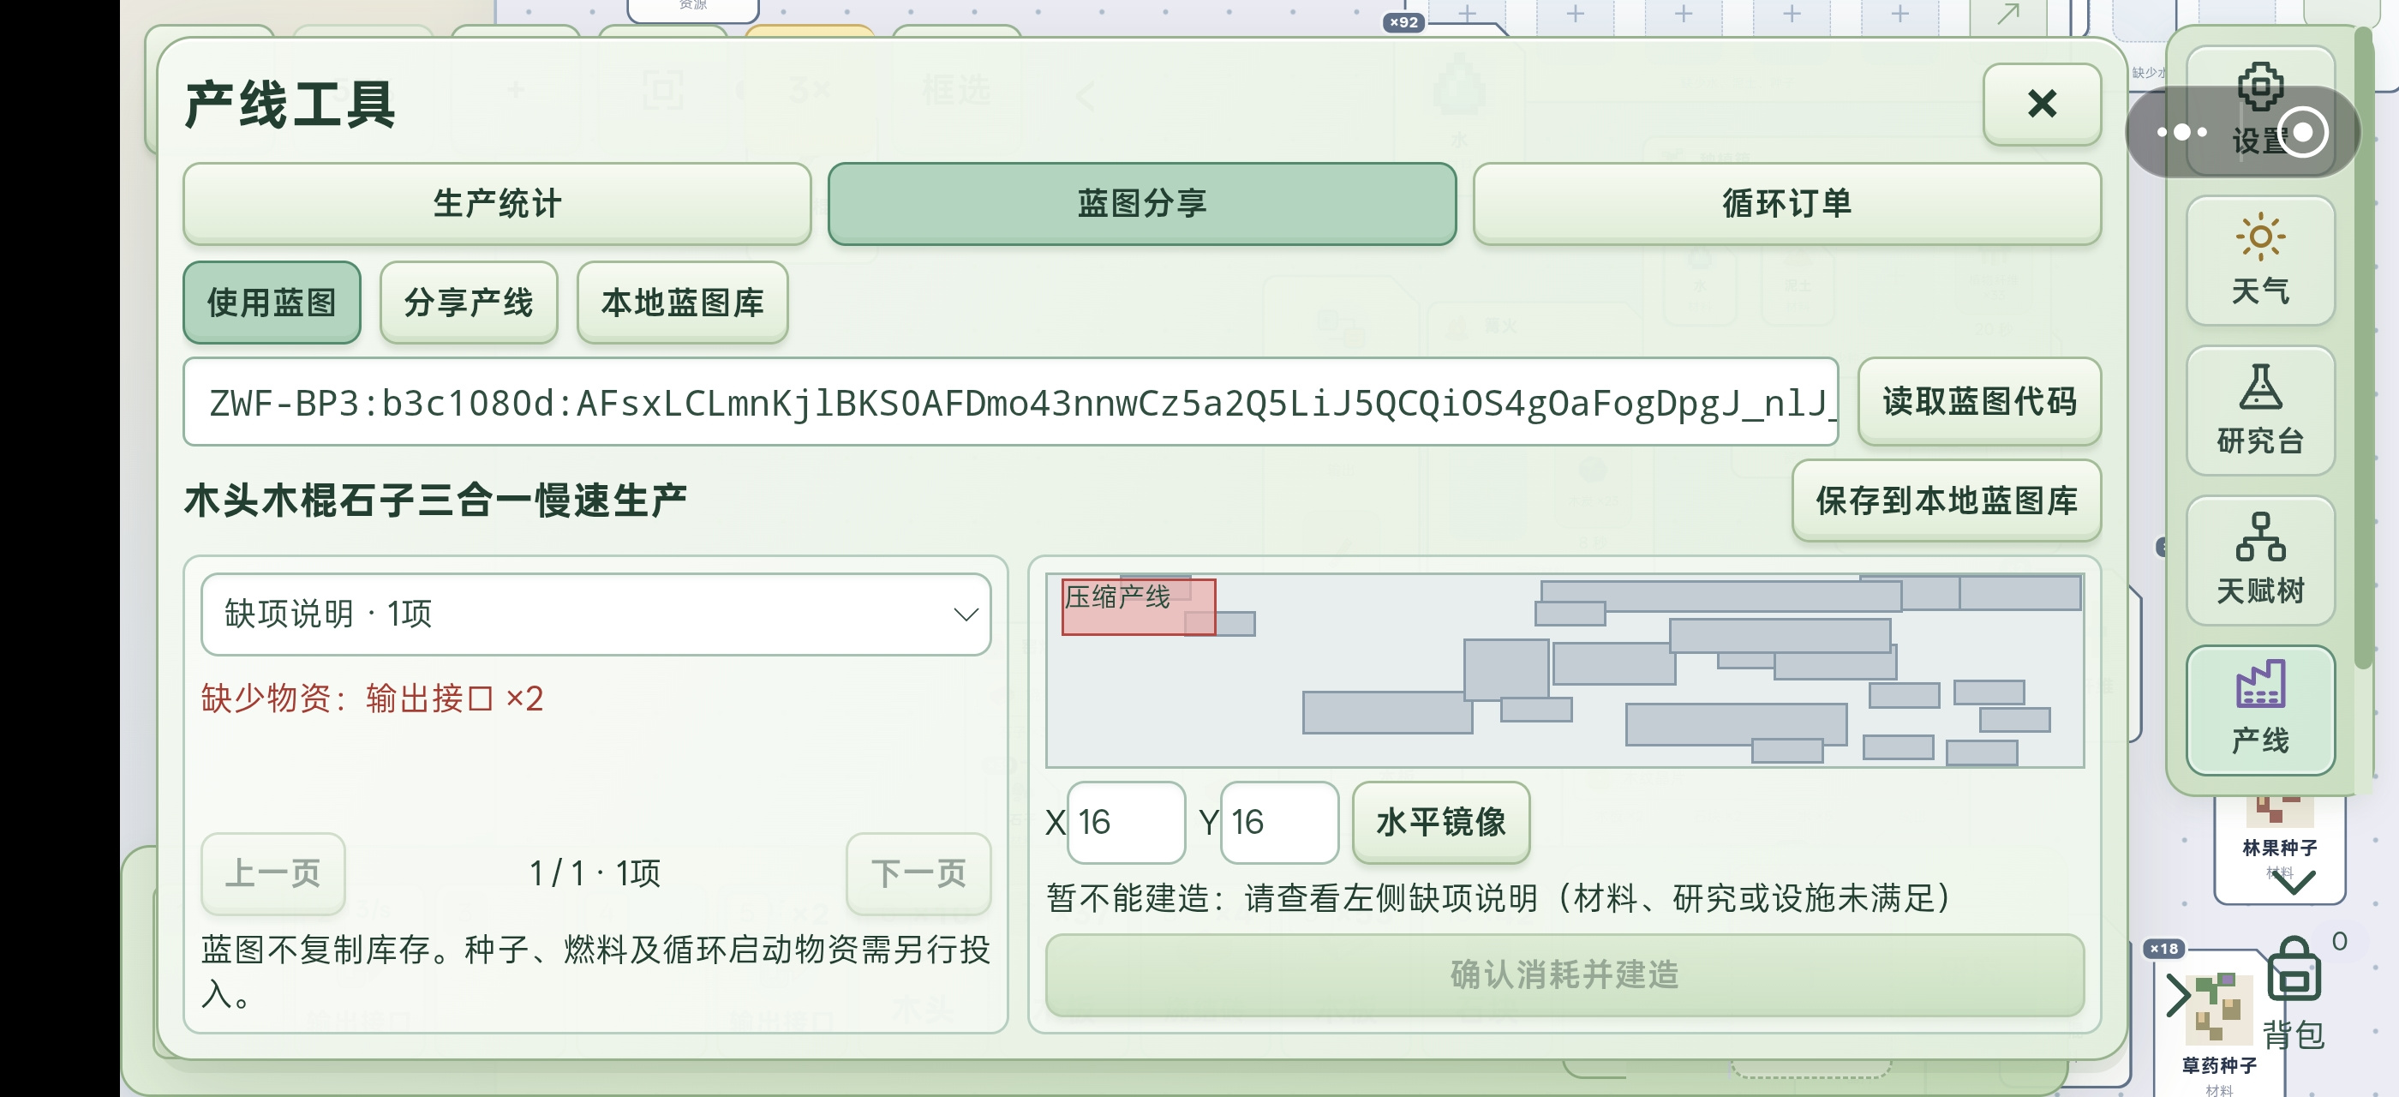The image size is (2399, 1097).
Task: Click the X coordinate field
Action: (1126, 822)
